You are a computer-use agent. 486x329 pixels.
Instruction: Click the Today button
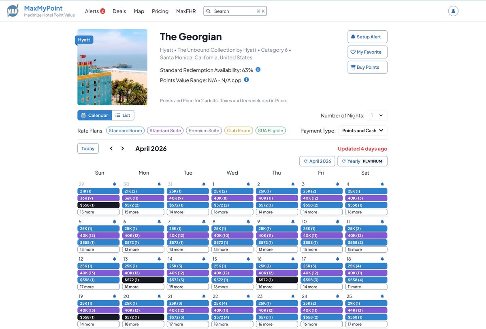[87, 148]
